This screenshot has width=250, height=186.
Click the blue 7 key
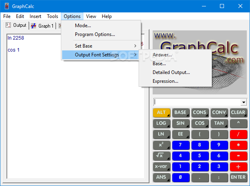[x=181, y=145]
